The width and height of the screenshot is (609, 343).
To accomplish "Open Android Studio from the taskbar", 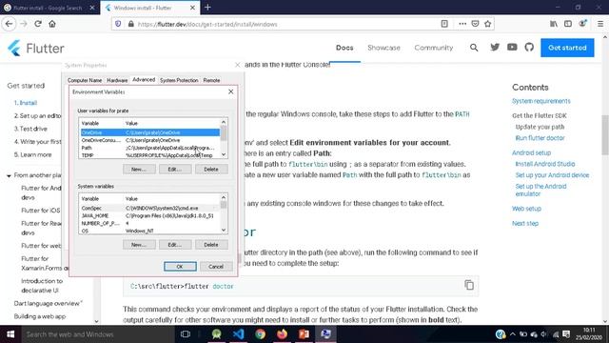I will 217,334.
